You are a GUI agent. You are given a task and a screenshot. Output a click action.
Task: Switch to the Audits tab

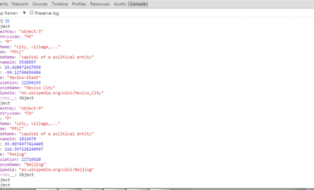[120, 4]
